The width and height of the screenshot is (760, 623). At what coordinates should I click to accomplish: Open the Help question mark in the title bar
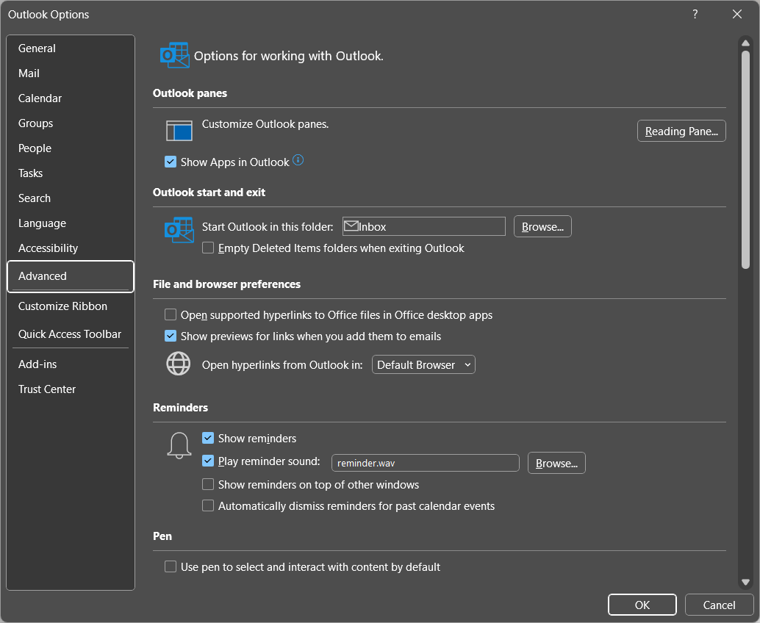tap(695, 14)
